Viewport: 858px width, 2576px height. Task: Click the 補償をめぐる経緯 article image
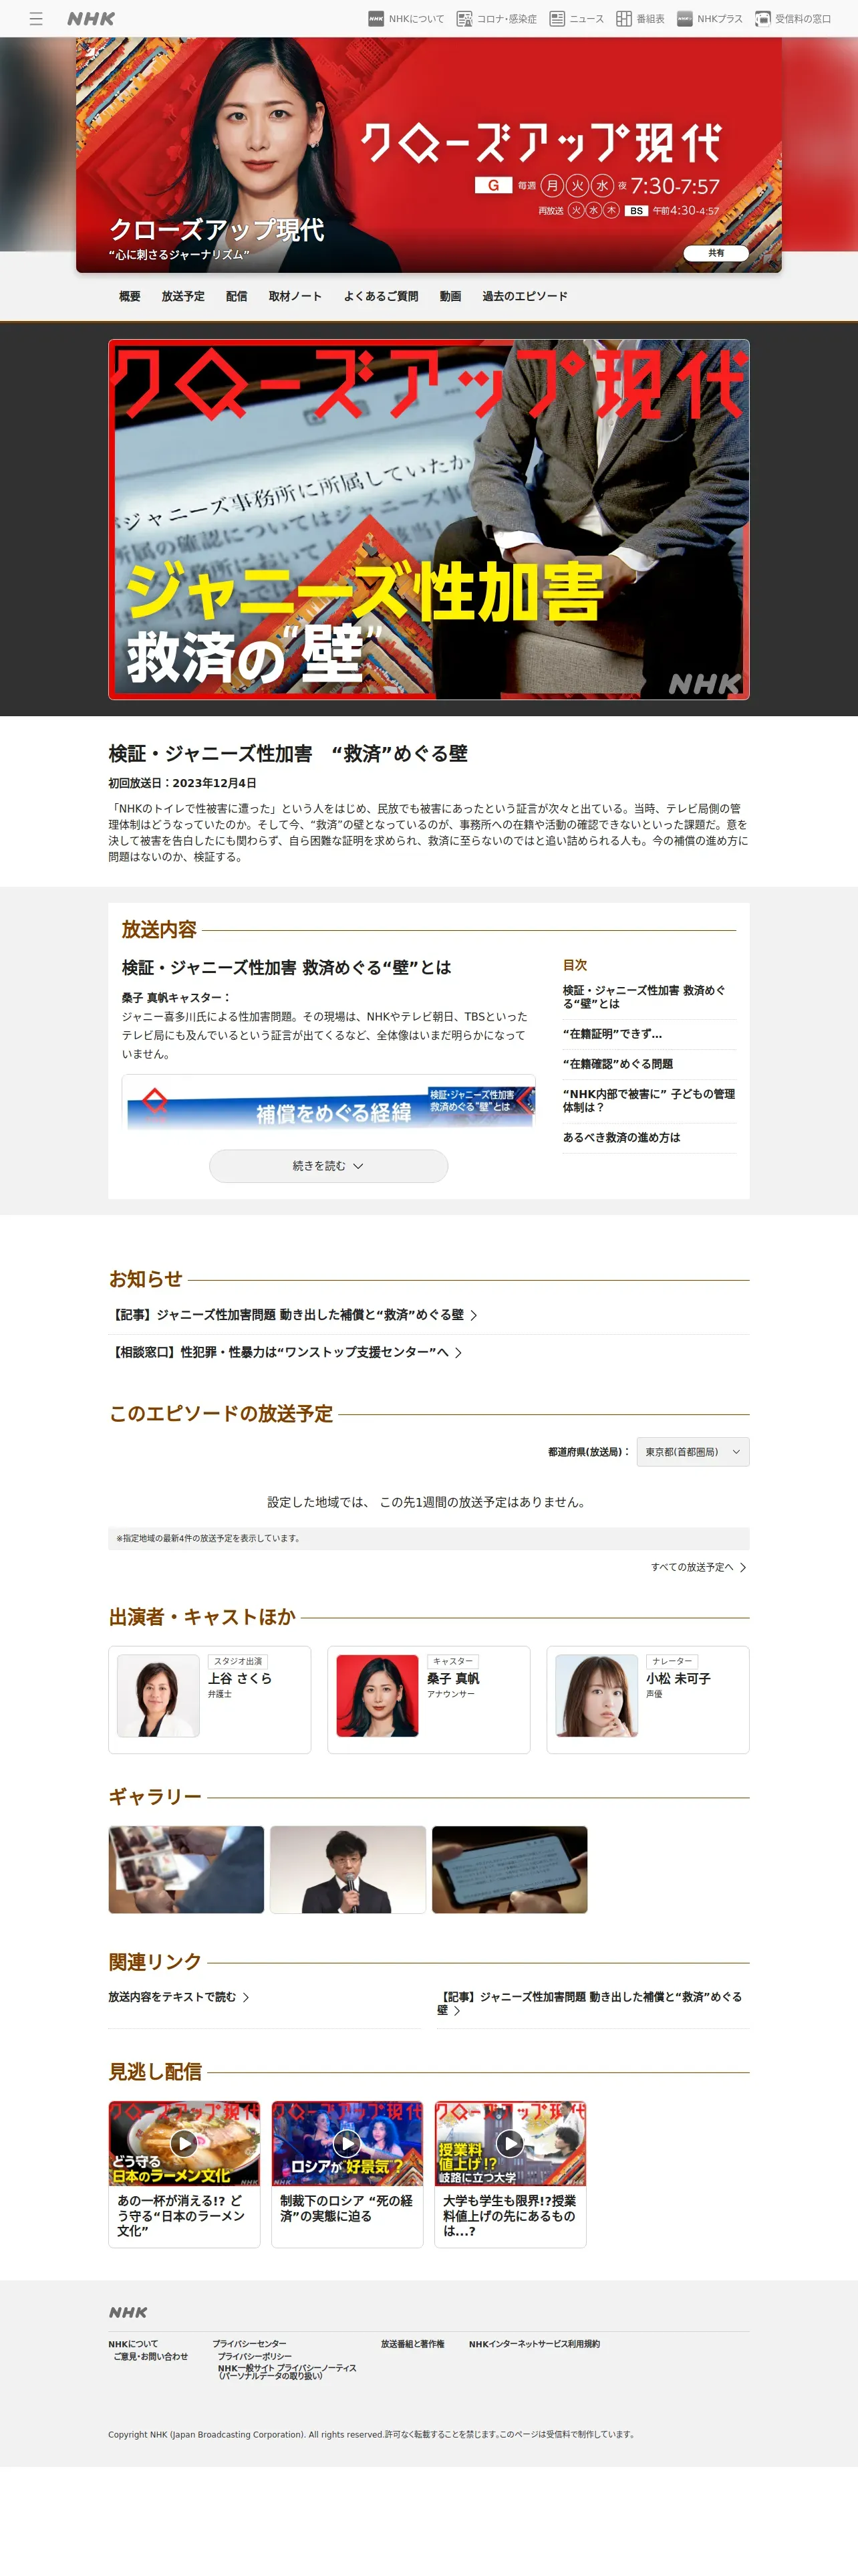coord(329,1102)
